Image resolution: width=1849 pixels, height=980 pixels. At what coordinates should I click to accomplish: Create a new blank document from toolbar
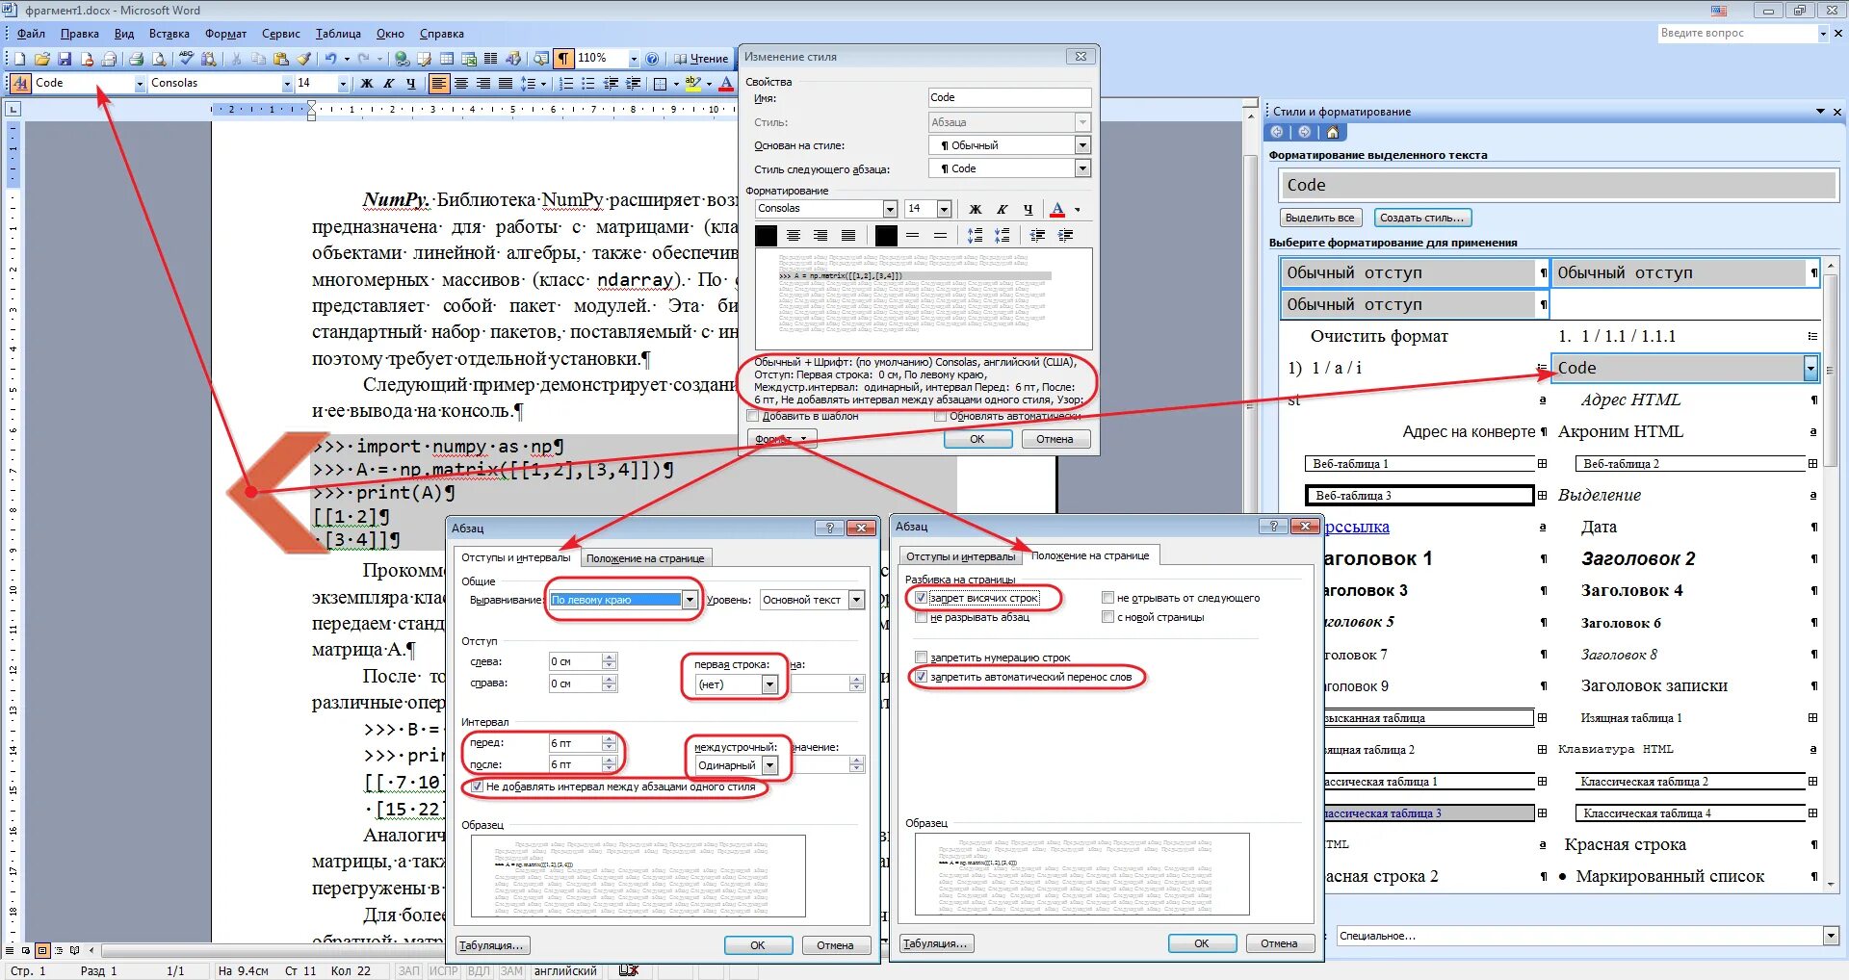point(20,59)
